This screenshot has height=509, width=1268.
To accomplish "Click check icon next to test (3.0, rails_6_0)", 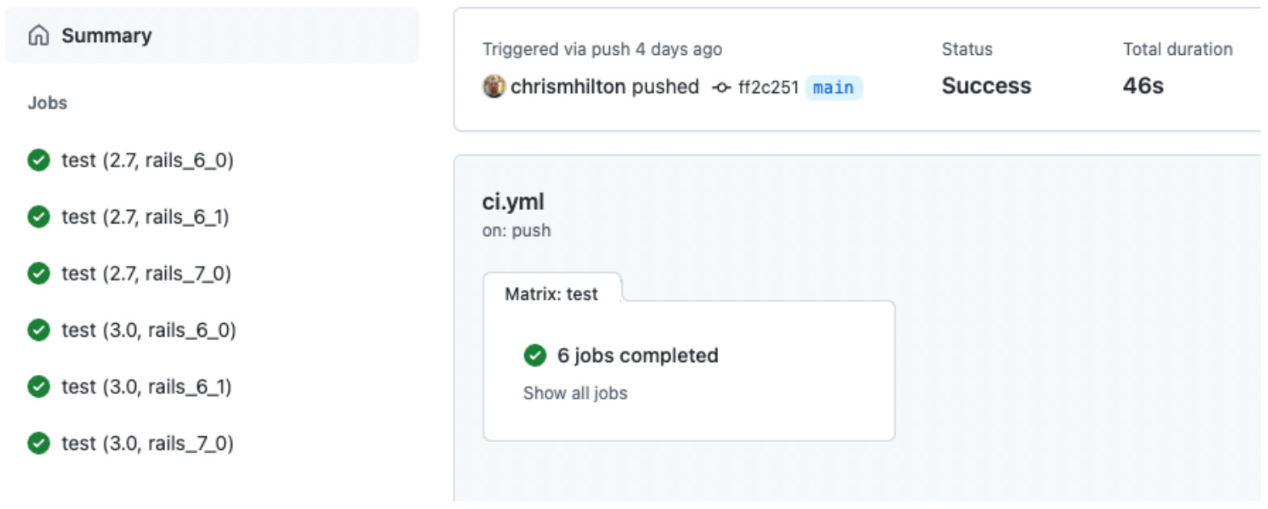I will (38, 330).
